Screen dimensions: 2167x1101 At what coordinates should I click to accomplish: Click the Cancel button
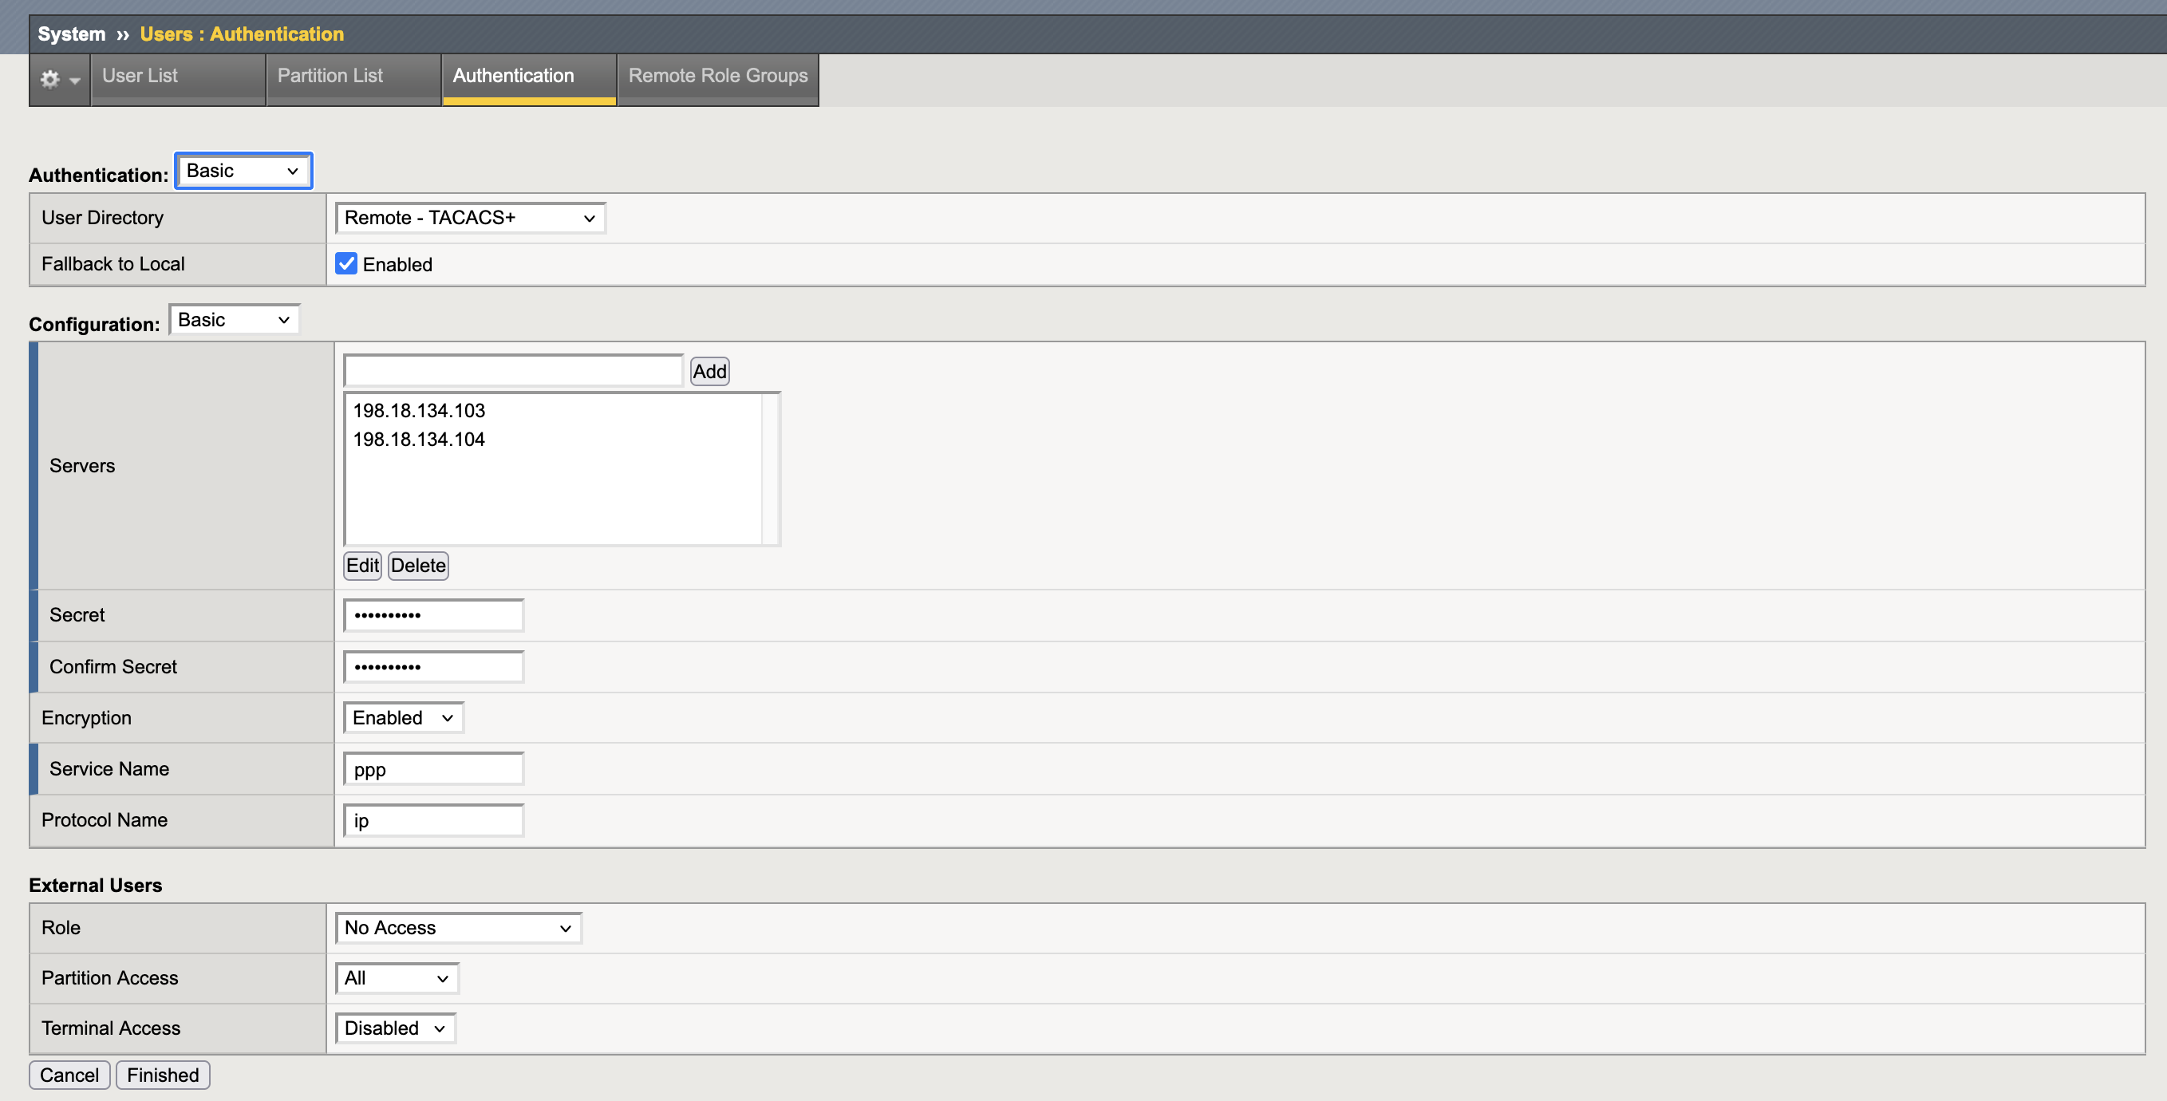coord(69,1075)
